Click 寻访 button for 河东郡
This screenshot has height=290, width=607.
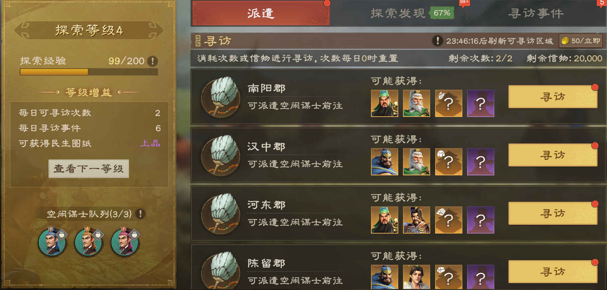coord(553,213)
